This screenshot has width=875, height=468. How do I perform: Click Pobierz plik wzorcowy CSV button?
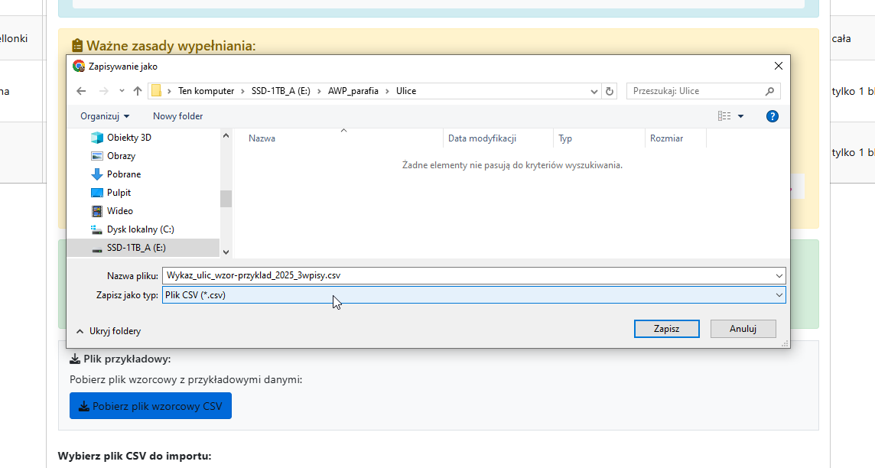150,406
